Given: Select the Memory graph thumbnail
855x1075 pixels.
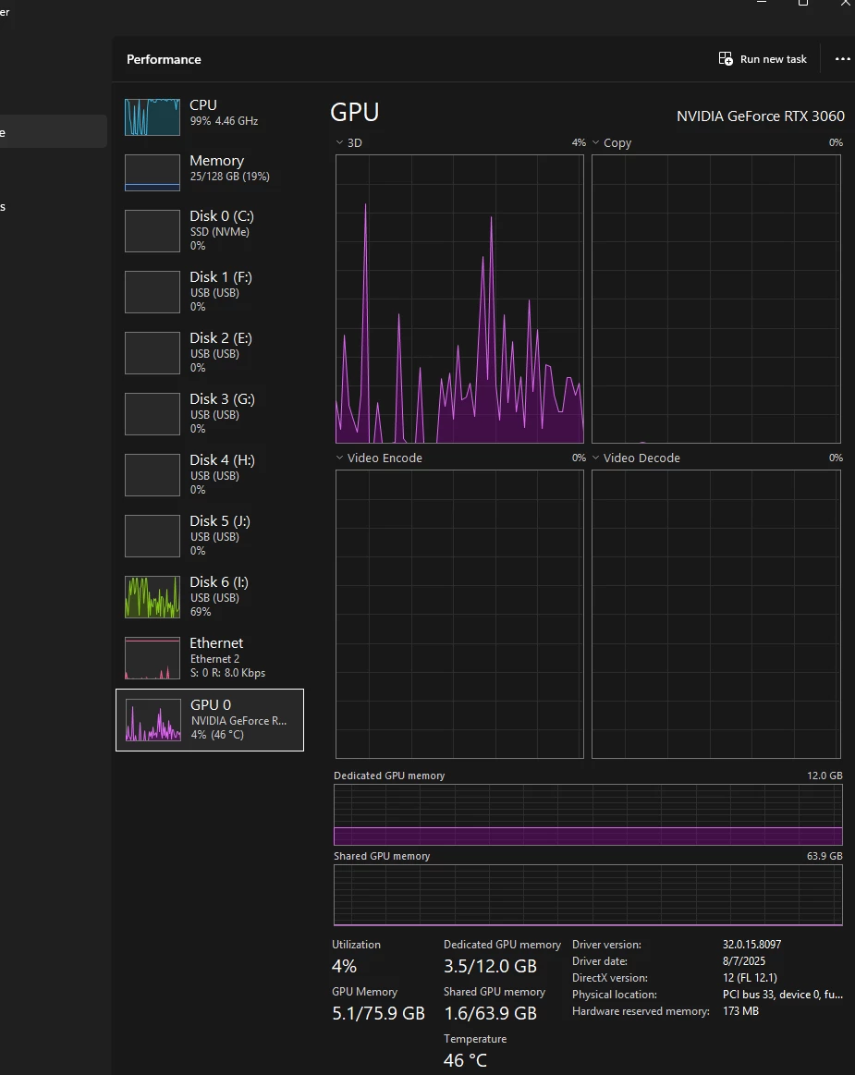Looking at the screenshot, I should pyautogui.click(x=153, y=173).
